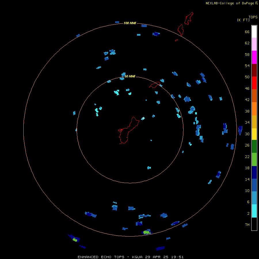Click the 22 legend value
Image resolution: width=259 pixels, height=259 pixels.
(247, 157)
